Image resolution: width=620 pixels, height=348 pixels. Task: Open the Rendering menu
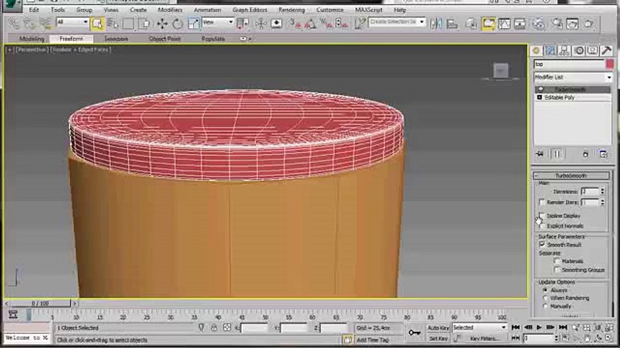(292, 10)
